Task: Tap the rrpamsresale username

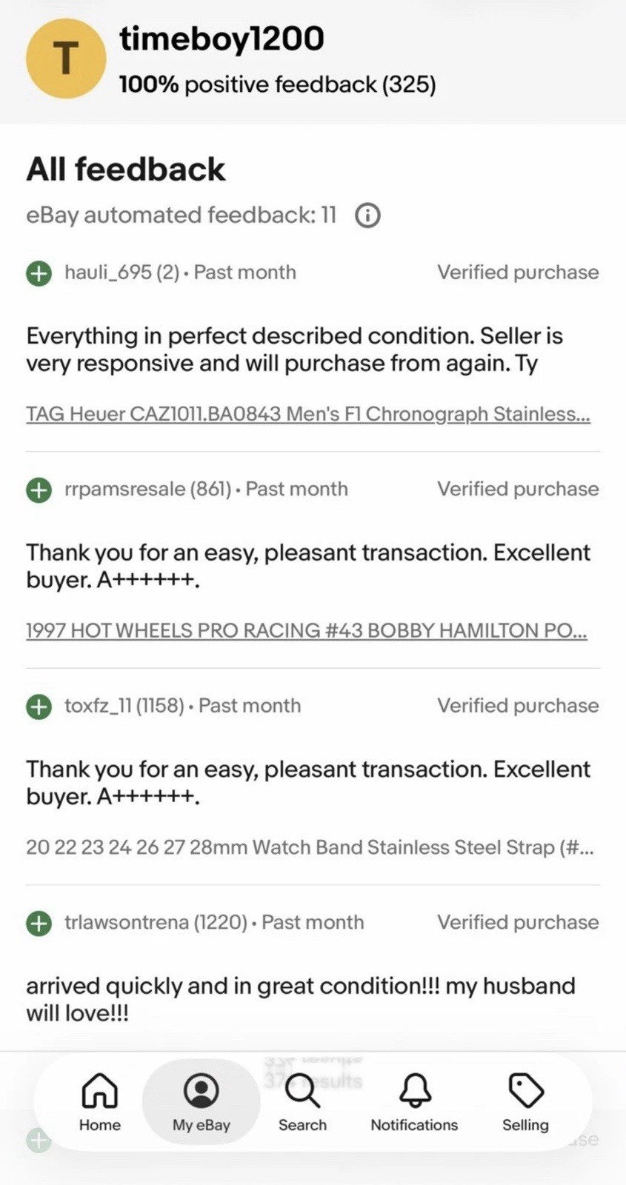Action: pyautogui.click(x=124, y=489)
